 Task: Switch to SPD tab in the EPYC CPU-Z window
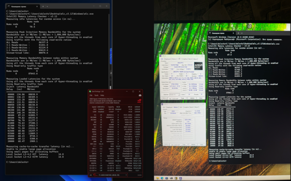[x=179, y=59]
